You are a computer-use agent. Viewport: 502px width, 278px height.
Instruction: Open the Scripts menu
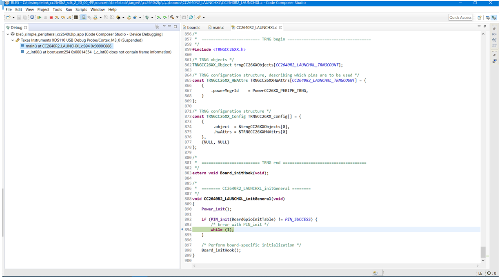[x=81, y=9]
